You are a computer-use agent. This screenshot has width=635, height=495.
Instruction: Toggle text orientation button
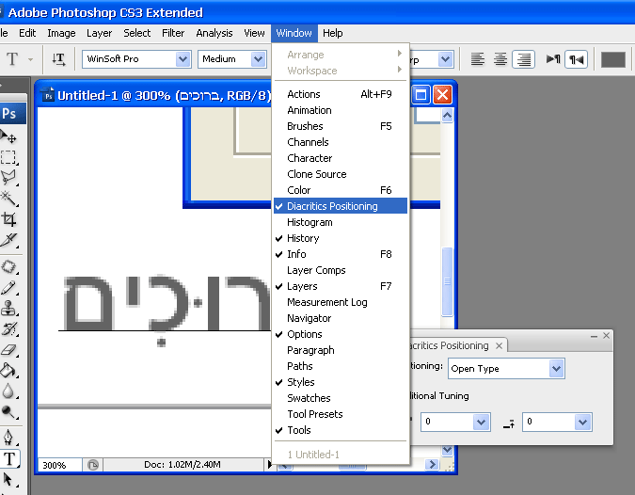point(58,59)
